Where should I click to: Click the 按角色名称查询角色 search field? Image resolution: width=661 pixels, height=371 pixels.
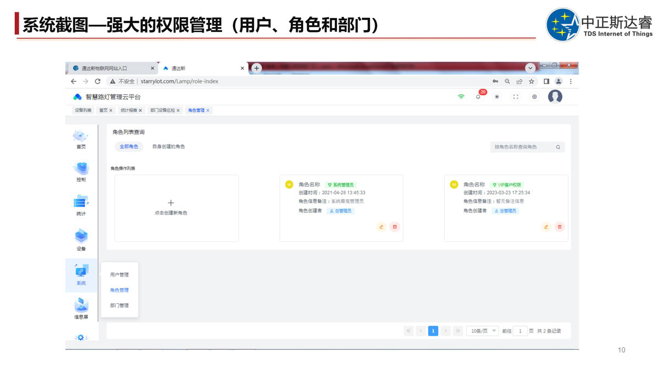click(x=522, y=147)
